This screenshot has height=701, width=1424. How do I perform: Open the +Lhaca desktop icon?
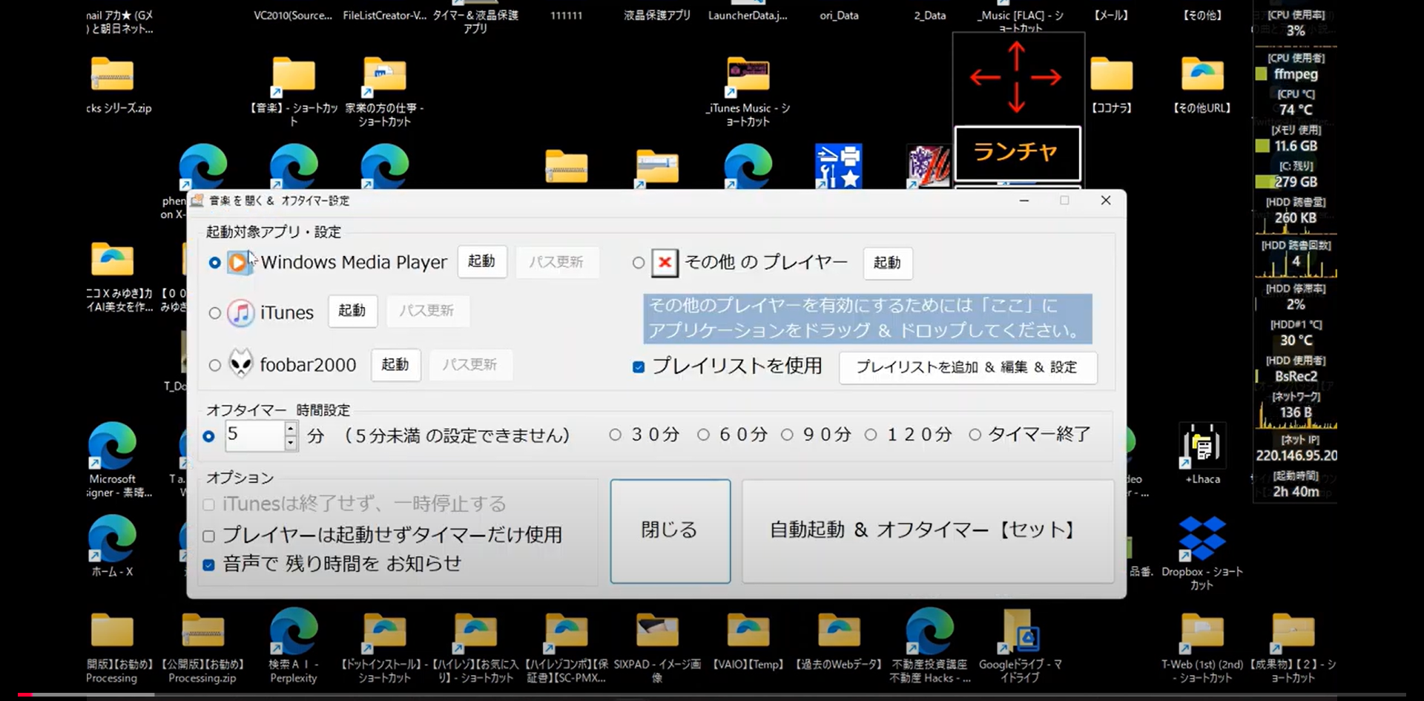tap(1201, 447)
